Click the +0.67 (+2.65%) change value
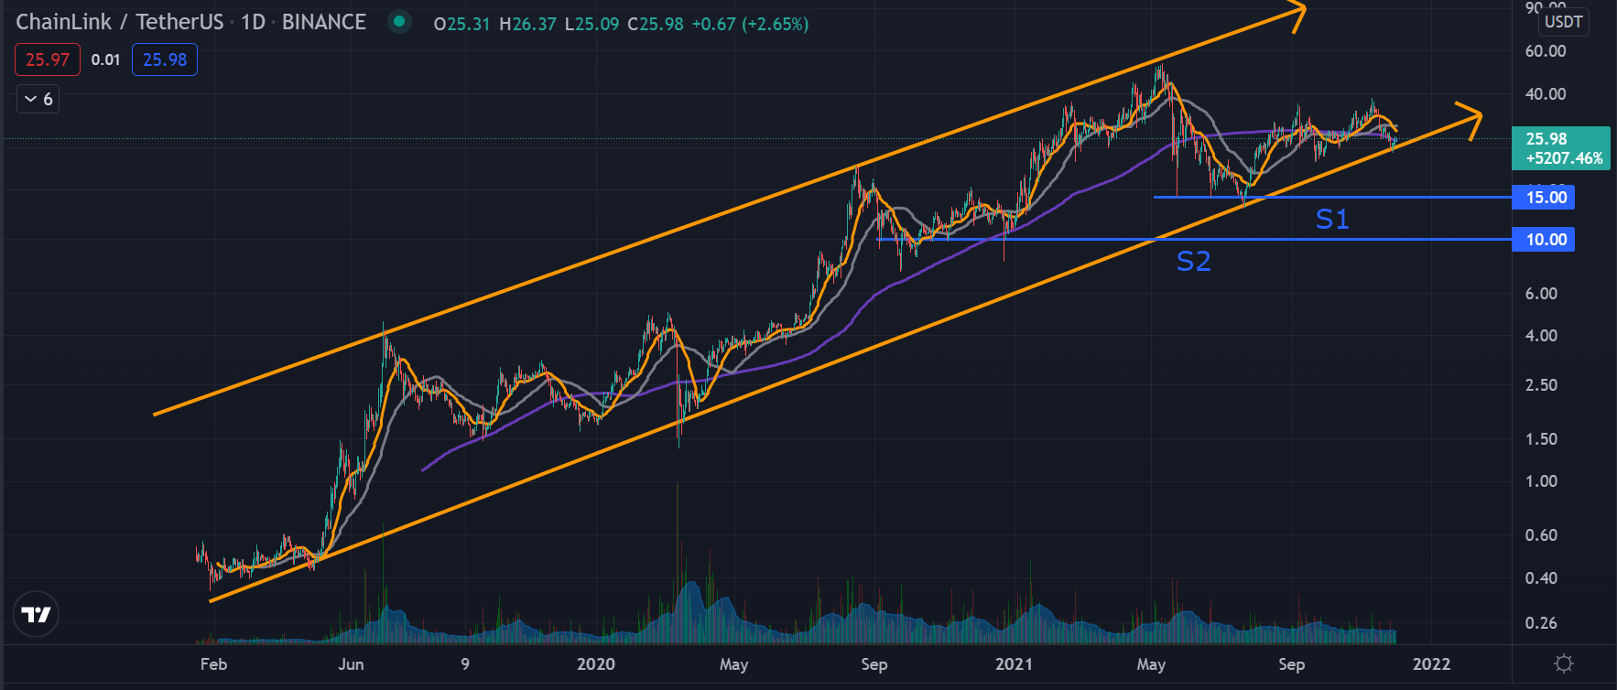This screenshot has width=1617, height=690. click(750, 24)
